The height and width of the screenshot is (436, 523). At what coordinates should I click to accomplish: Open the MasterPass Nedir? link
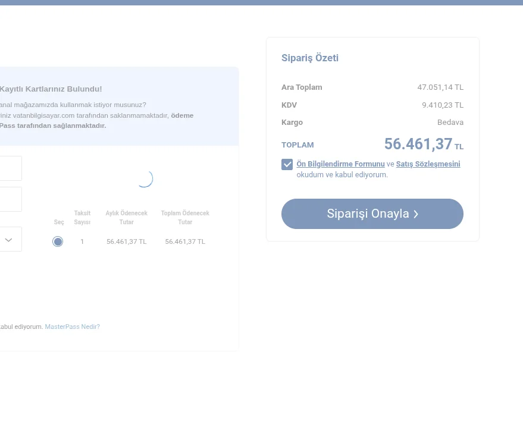(x=72, y=327)
